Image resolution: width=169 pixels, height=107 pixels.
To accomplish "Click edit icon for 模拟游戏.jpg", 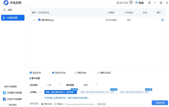I will pos(159,20).
